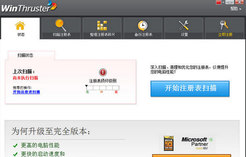Click the keys 立即注册 icon

224,25
